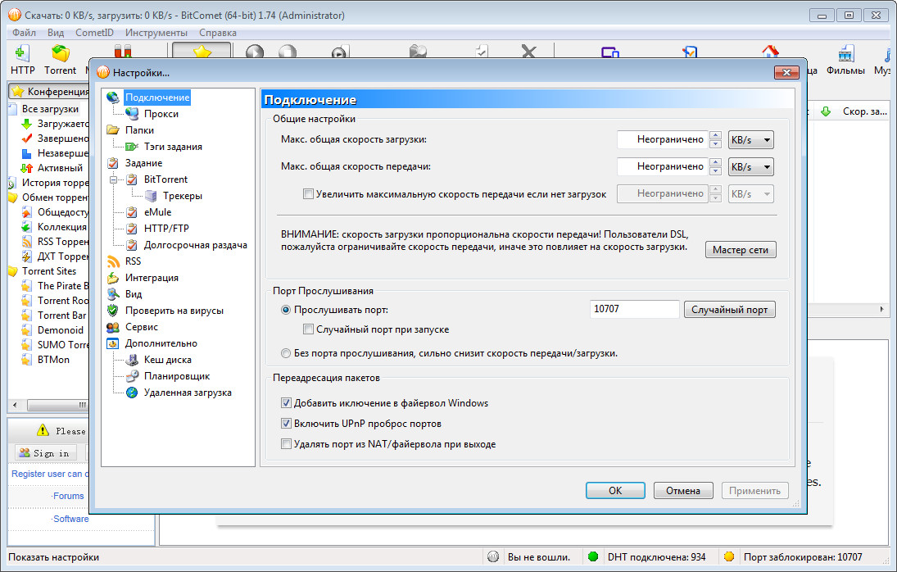Open HTTP/FTP settings icon
Viewport: 897px width, 572px height.
(x=132, y=229)
